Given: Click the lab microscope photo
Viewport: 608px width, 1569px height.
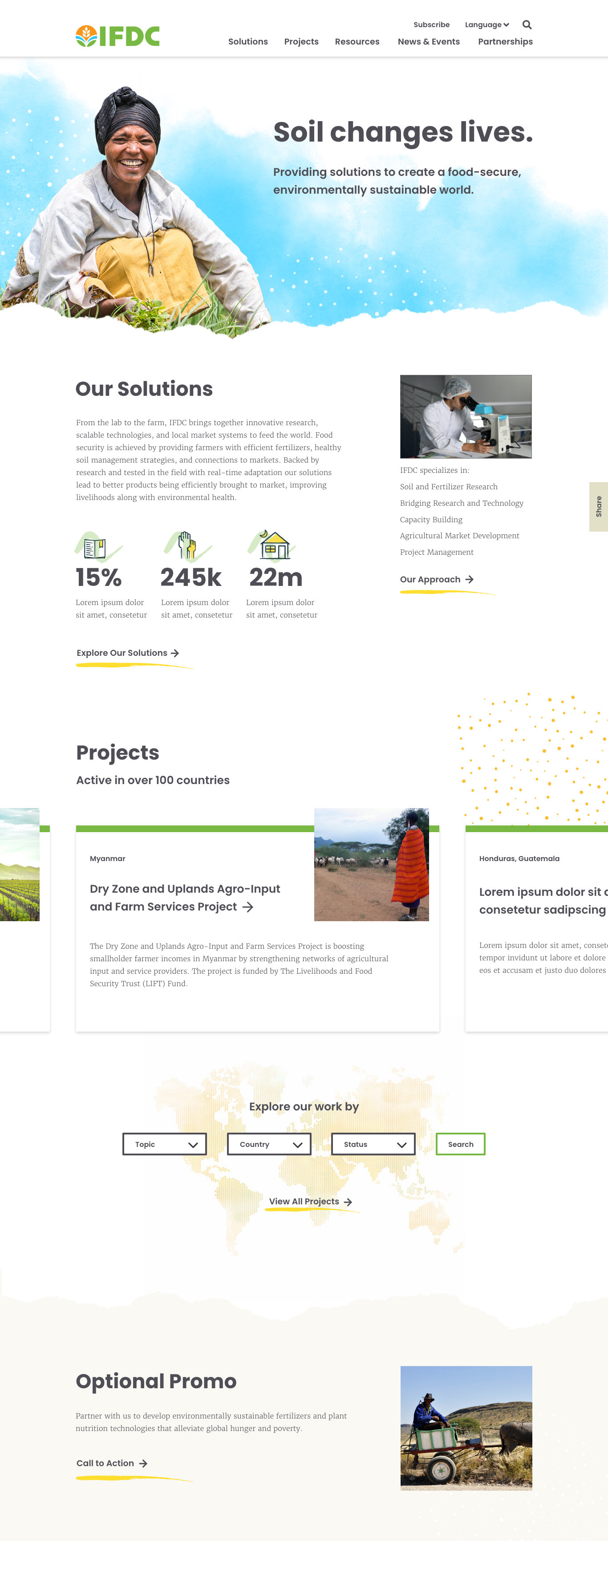Looking at the screenshot, I should (x=466, y=417).
